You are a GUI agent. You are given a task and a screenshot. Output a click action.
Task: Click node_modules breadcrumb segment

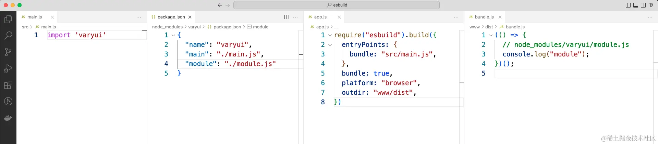167,27
